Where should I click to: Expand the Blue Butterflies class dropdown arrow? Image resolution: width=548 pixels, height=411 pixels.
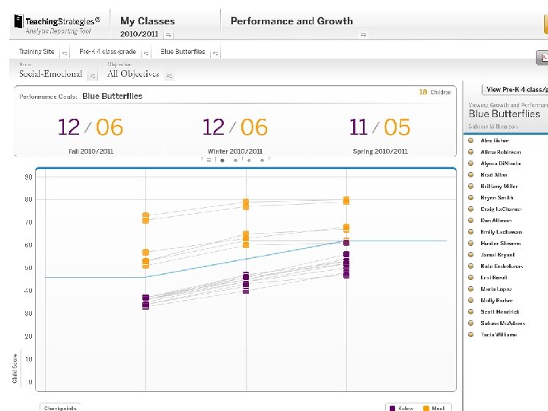click(215, 53)
